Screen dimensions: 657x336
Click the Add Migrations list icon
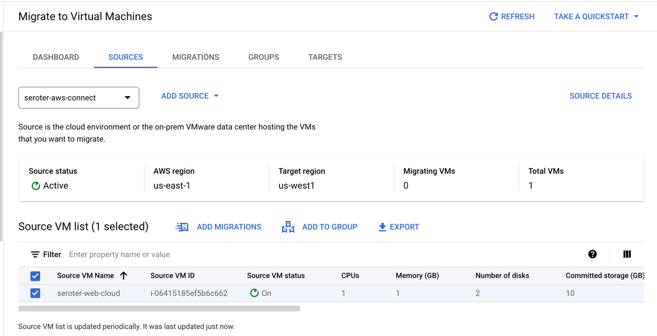click(x=182, y=227)
